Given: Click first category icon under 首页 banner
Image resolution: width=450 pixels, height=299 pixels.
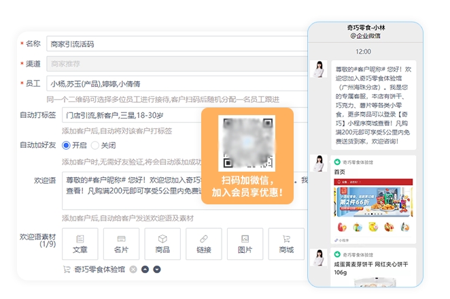Looking at the screenshot, I should [x=342, y=227].
